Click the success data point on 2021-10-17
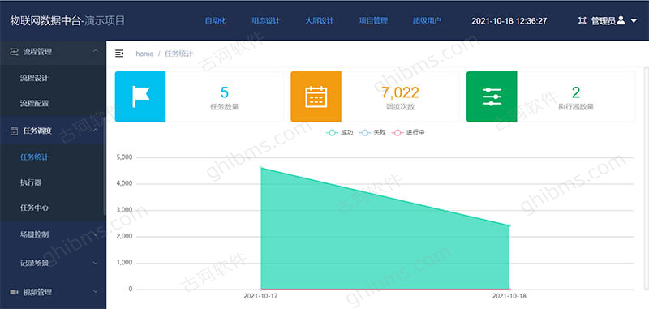Image resolution: width=649 pixels, height=309 pixels. [260, 168]
